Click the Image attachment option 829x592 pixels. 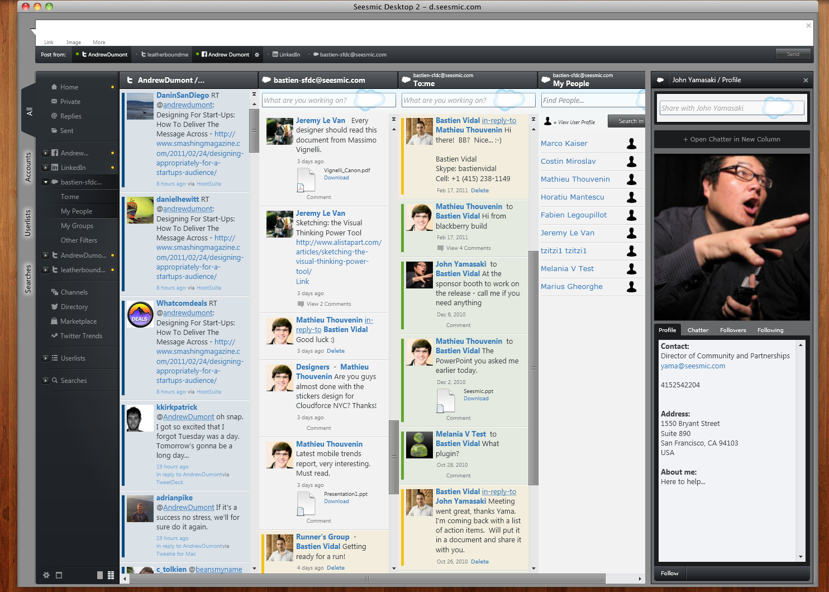[x=74, y=42]
